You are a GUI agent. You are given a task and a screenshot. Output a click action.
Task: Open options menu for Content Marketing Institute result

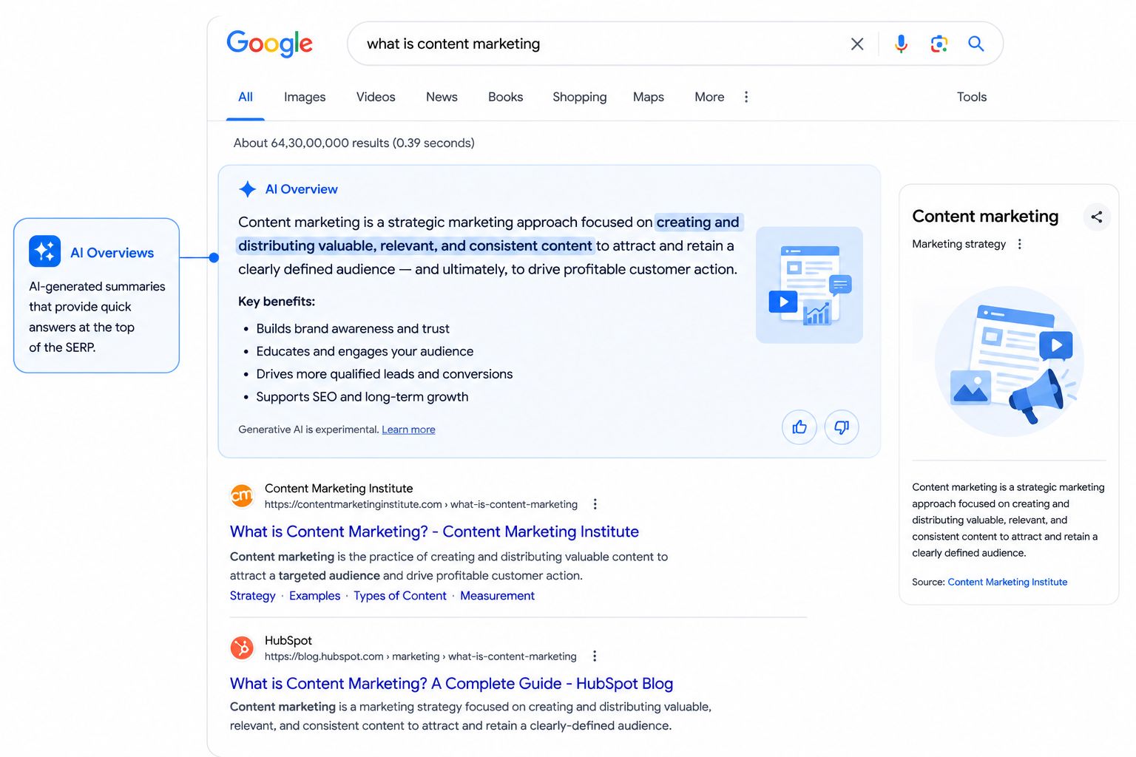[595, 504]
